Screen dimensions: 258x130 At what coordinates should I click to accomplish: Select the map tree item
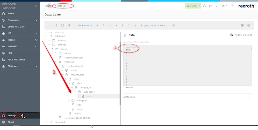coord(80,109)
